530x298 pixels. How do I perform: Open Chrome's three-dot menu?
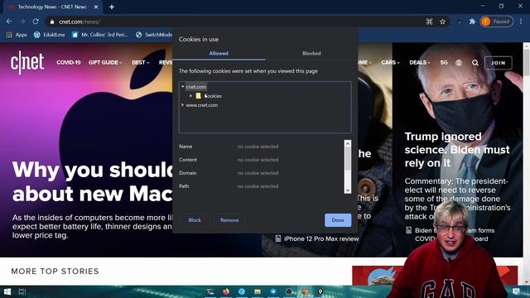pos(521,22)
